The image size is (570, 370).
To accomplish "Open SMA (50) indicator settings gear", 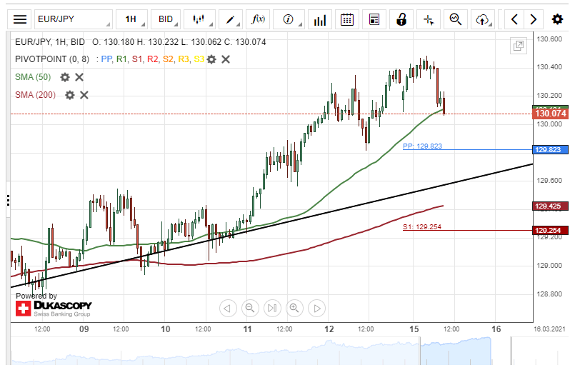I will (65, 77).
